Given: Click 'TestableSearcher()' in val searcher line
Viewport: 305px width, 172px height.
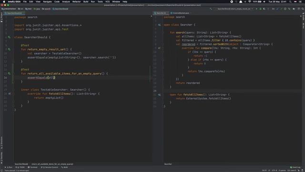Looking at the screenshot, I should [67, 54].
